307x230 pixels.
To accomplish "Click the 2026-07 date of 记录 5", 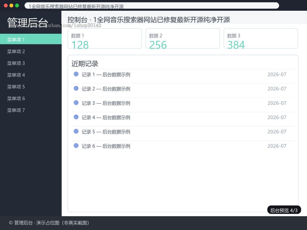I will point(277,132).
